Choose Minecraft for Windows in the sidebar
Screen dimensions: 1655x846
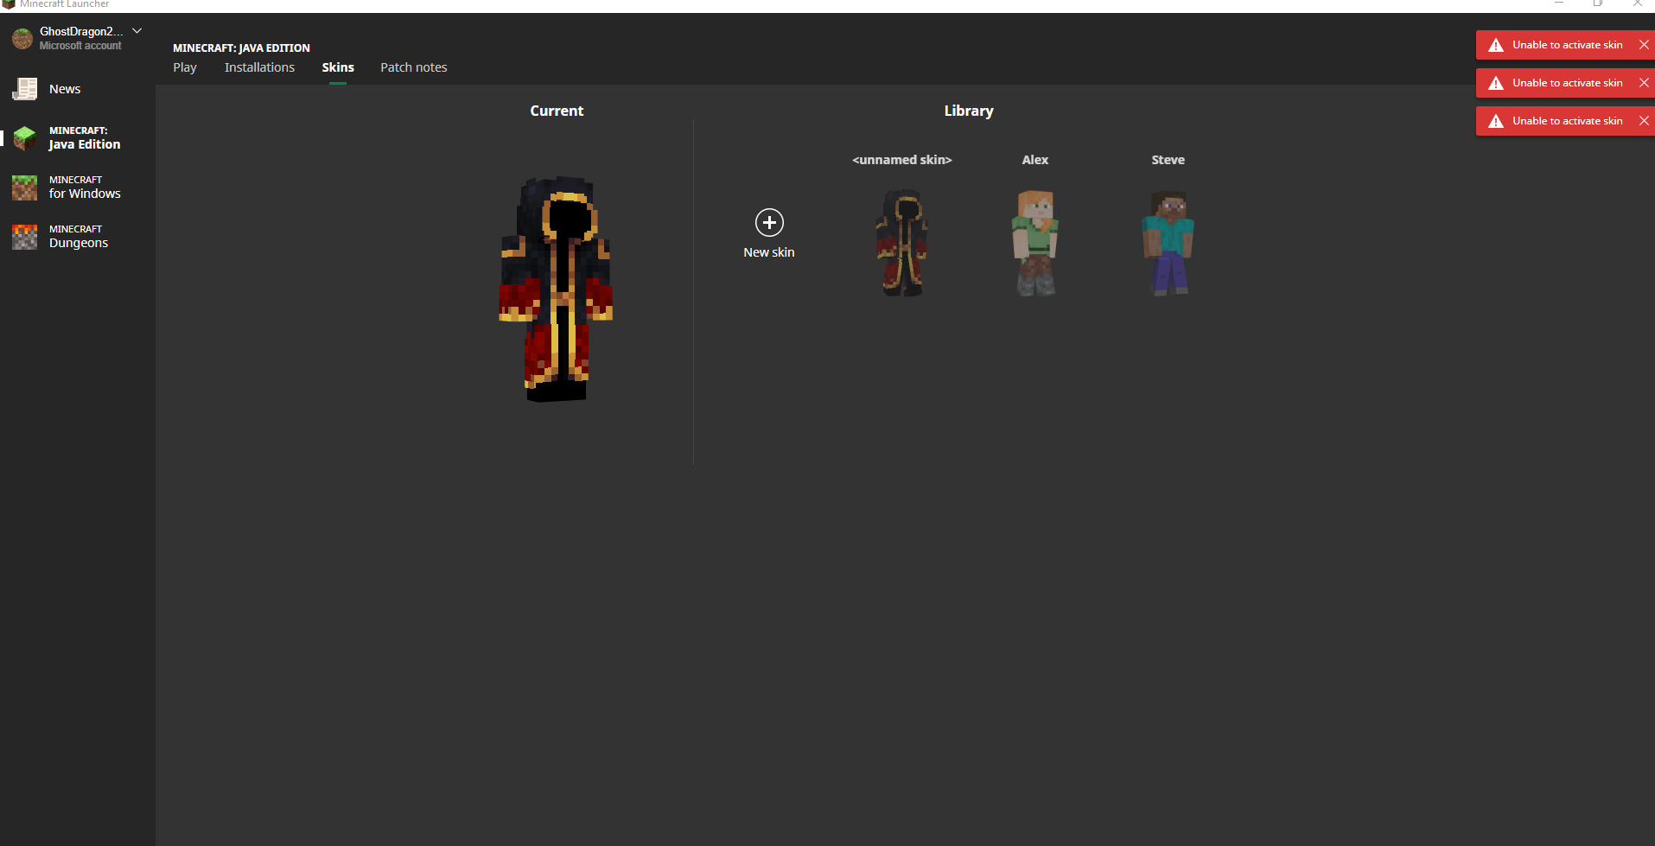click(x=78, y=188)
